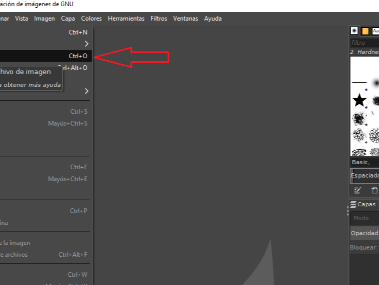Open the layer Modo dropdown
This screenshot has width=379, height=285.
coord(365,218)
